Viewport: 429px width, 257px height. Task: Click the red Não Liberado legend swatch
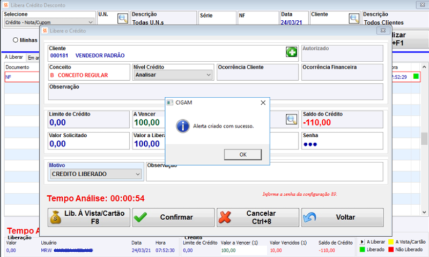pyautogui.click(x=391, y=250)
